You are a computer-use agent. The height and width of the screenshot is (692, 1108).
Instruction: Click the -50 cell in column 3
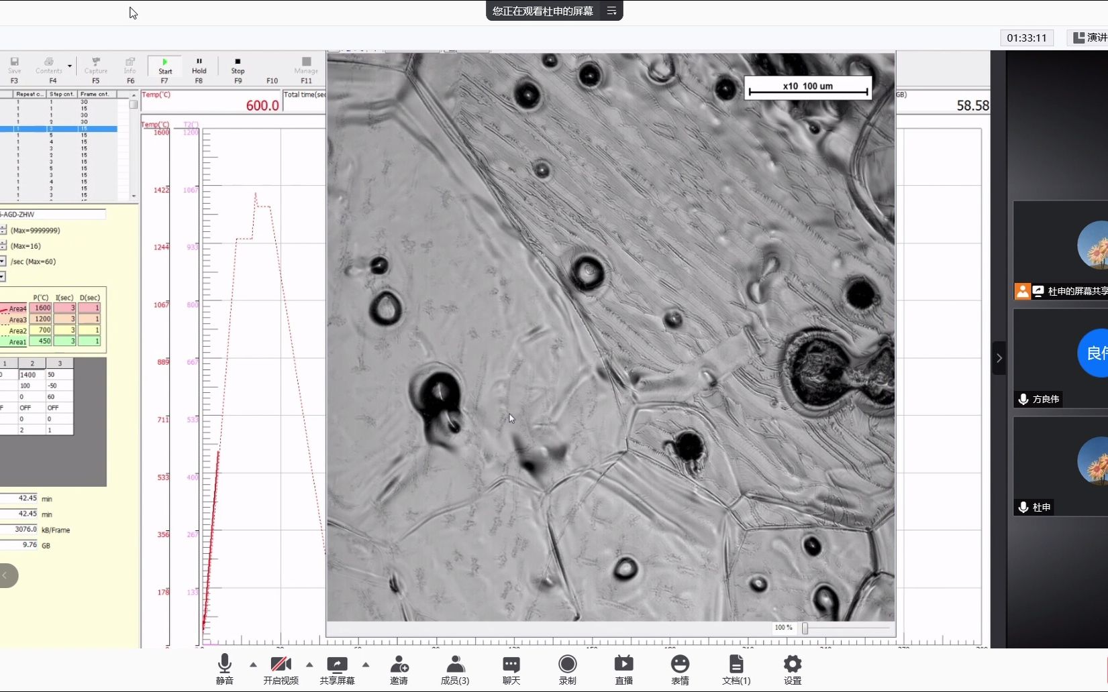click(60, 386)
